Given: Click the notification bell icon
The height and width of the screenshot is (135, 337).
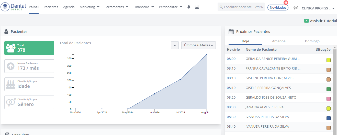Looking at the screenshot, I should [189, 7].
